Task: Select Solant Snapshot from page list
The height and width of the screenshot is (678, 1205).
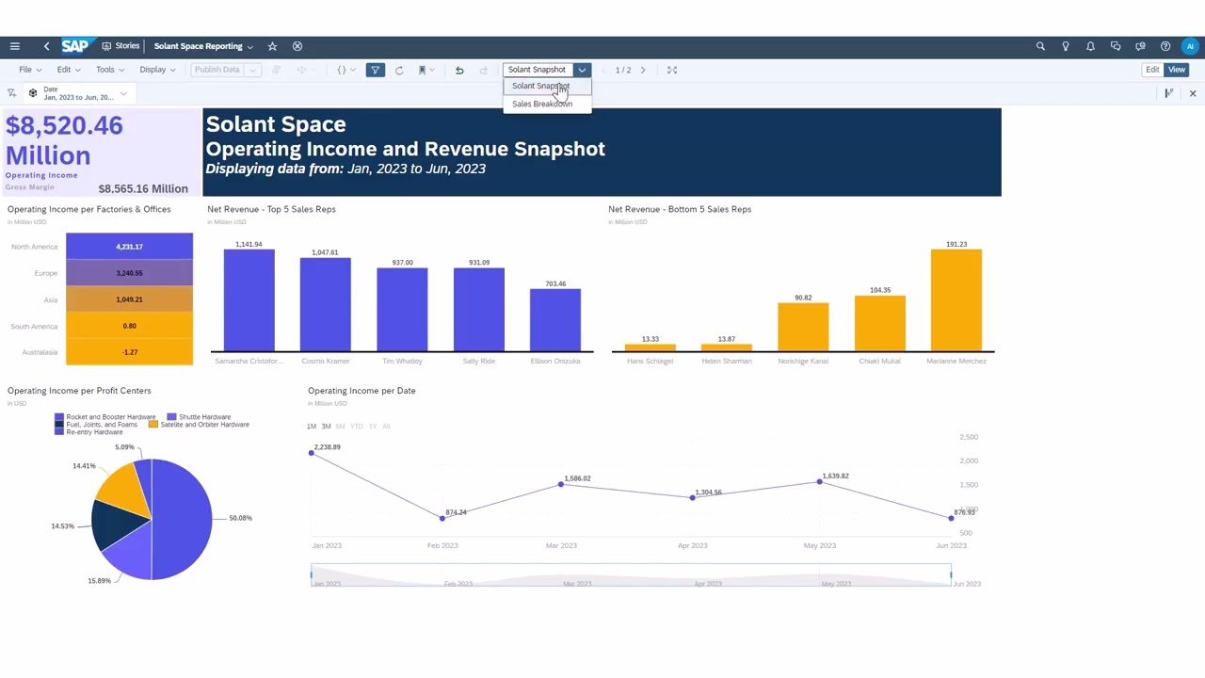Action: [548, 86]
